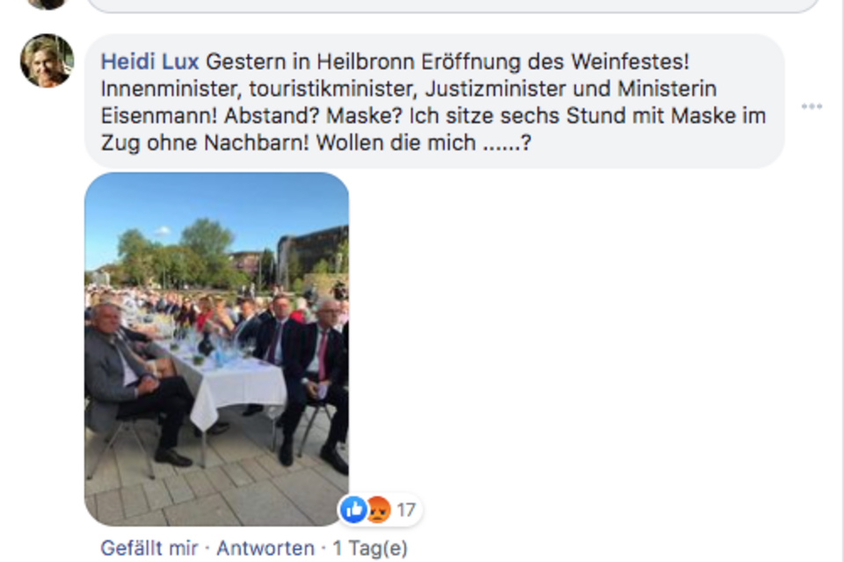Click the blue thumbs-up reaction icon

353,508
